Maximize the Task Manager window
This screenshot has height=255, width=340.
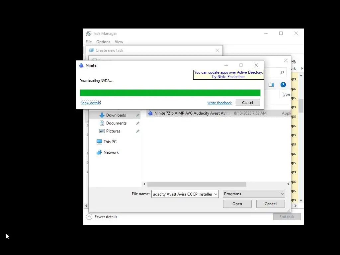tap(281, 33)
